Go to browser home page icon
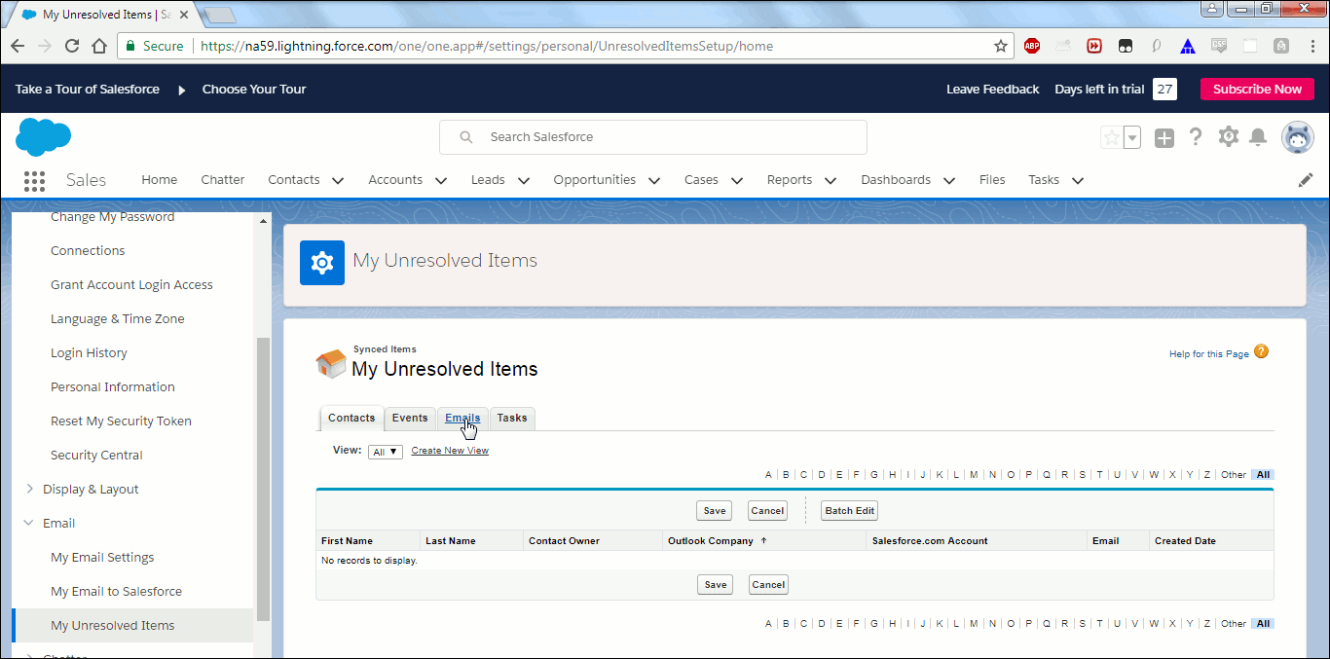This screenshot has height=659, width=1330. [x=99, y=46]
